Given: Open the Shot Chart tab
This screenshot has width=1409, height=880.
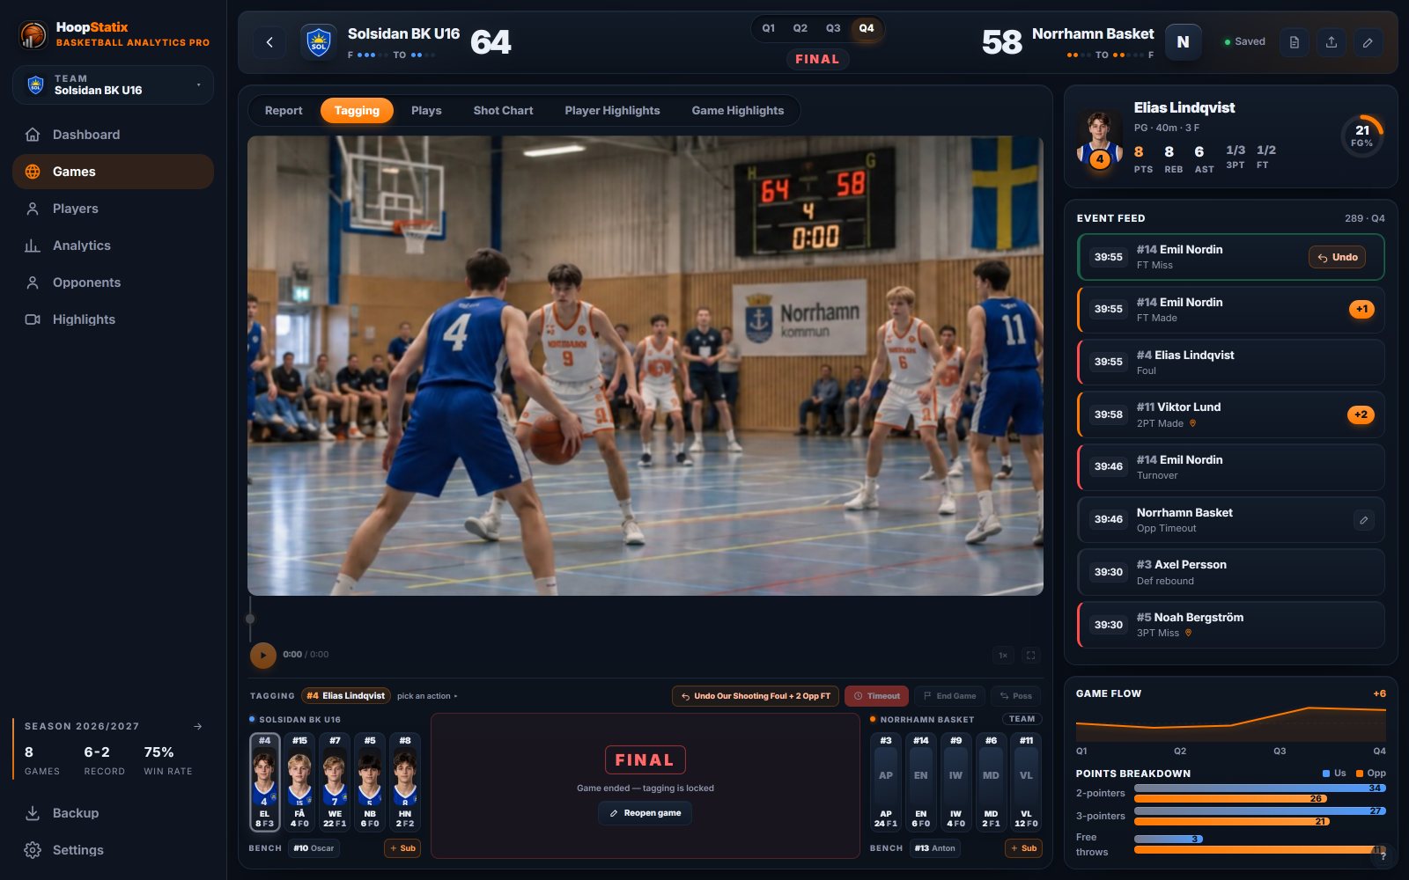Looking at the screenshot, I should pos(503,111).
